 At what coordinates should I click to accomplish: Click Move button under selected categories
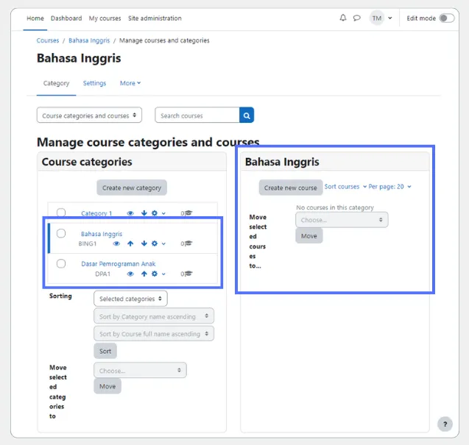(107, 386)
